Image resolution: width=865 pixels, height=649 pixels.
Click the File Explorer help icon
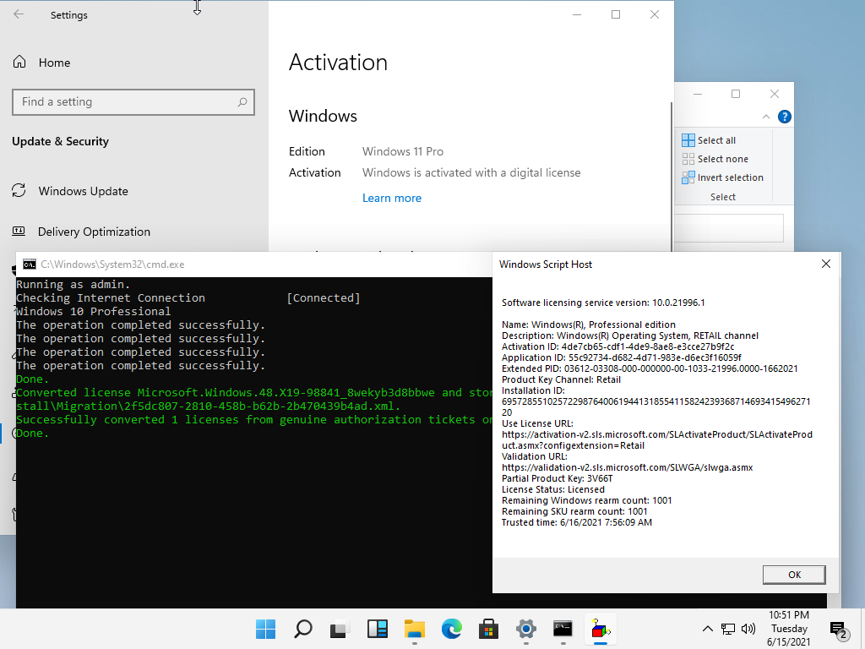[x=785, y=117]
